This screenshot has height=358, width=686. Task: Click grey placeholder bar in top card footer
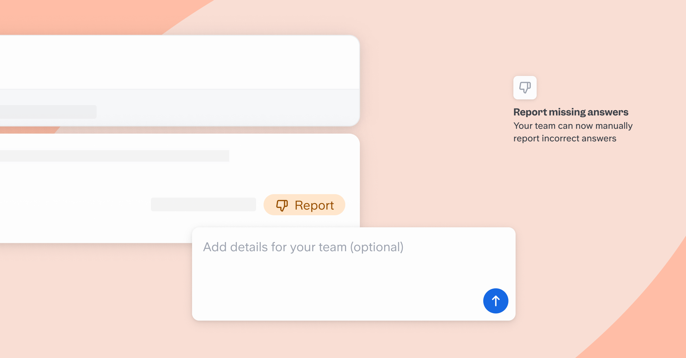click(48, 112)
